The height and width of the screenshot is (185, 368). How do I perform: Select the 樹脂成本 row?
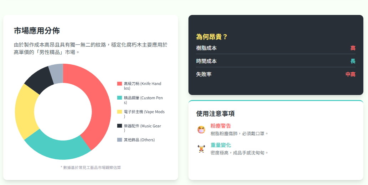click(x=275, y=48)
